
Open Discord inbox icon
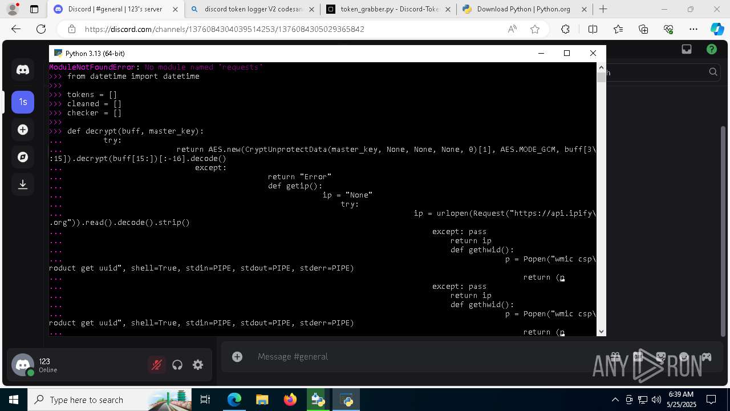tap(687, 49)
